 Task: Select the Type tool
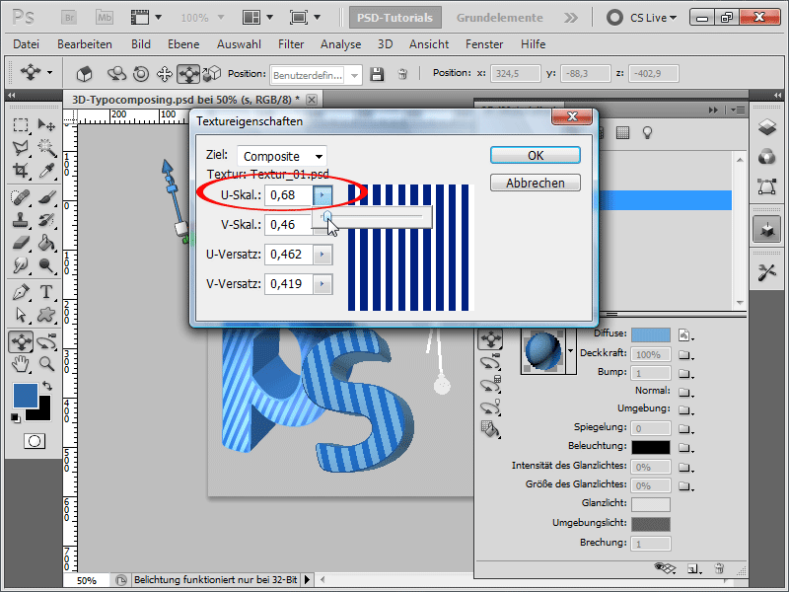coord(46,292)
